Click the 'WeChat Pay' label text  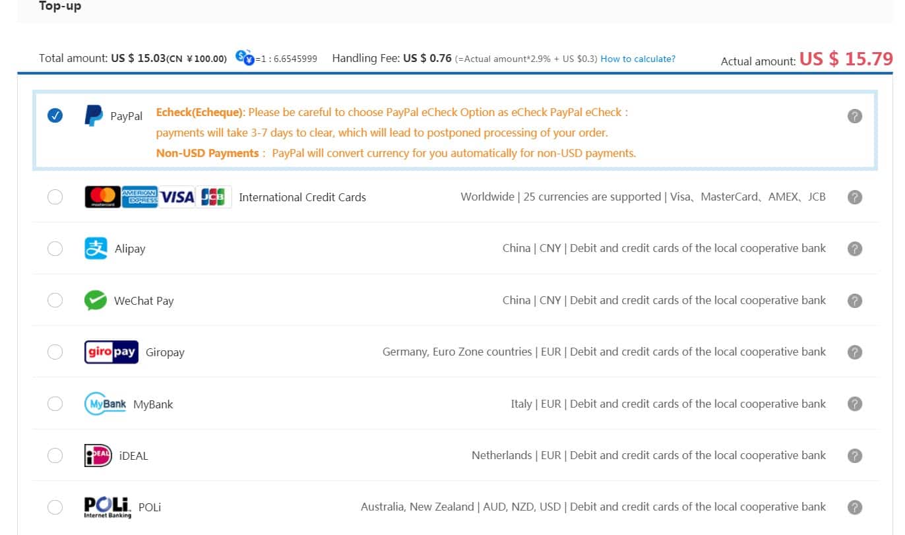pyautogui.click(x=144, y=301)
